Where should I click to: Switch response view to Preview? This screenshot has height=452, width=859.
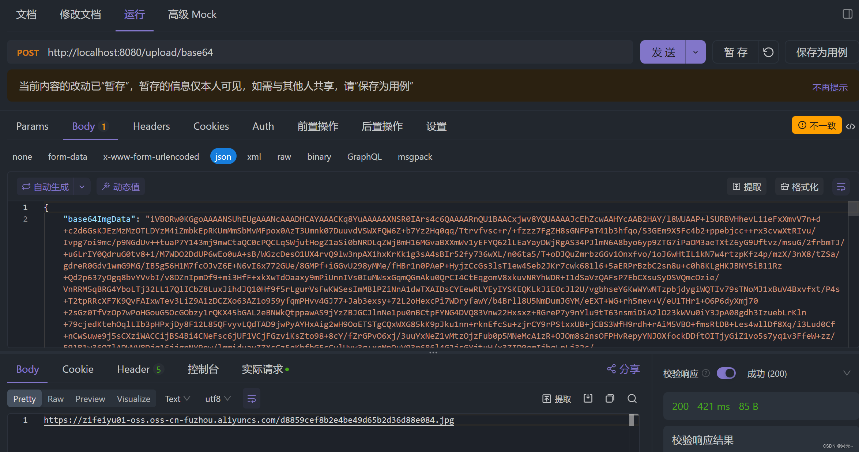(90, 399)
